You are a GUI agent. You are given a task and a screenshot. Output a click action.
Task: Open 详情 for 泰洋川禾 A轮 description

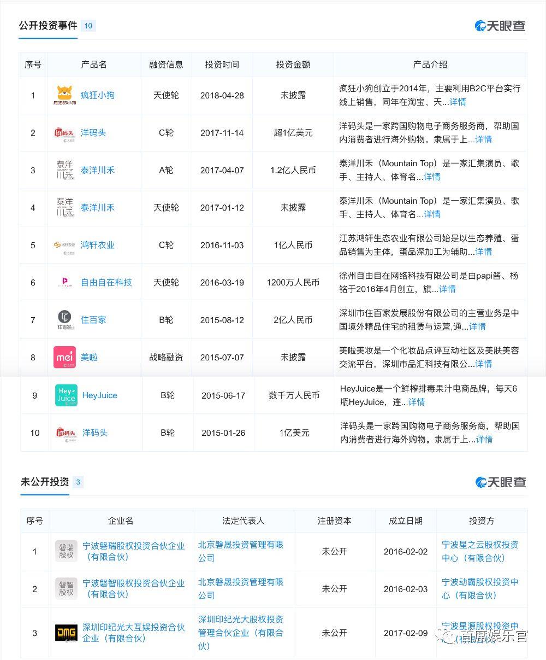tap(432, 177)
